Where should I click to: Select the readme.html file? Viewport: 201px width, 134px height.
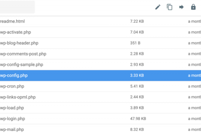point(17,21)
